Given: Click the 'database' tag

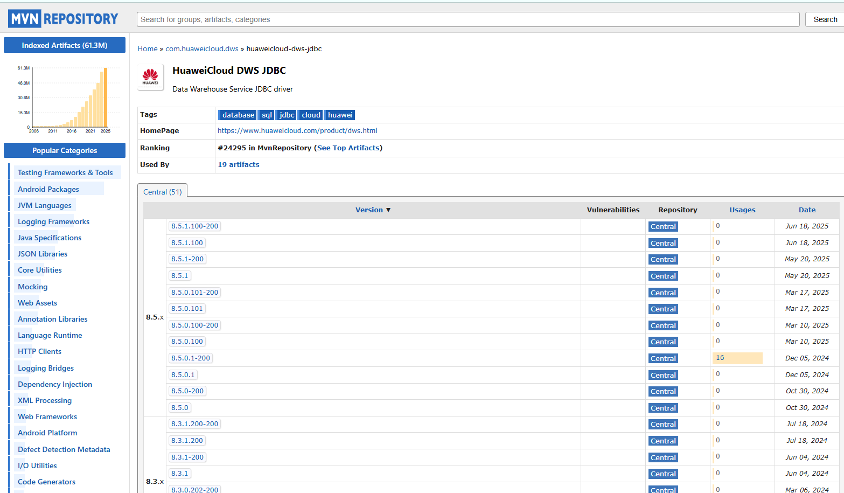Looking at the screenshot, I should pos(238,115).
